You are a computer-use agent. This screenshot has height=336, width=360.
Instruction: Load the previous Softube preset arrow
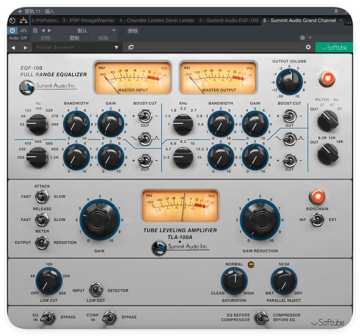click(x=13, y=48)
